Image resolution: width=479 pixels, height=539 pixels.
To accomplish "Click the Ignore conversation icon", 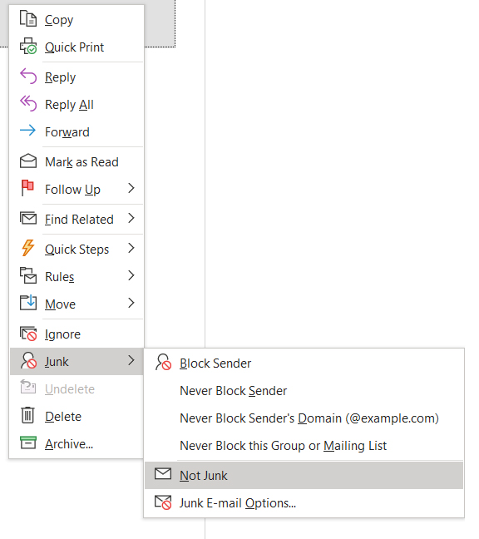I will coord(27,333).
